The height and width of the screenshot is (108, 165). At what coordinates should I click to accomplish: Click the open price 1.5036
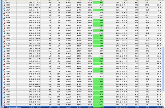[x=79, y=25]
